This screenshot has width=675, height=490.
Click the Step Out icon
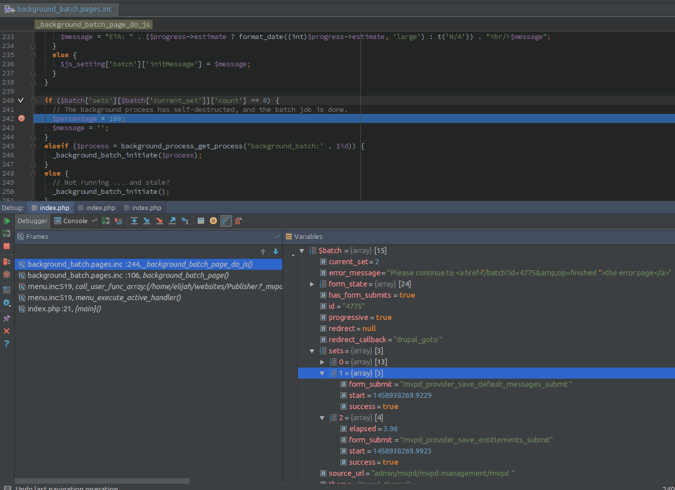click(x=172, y=221)
